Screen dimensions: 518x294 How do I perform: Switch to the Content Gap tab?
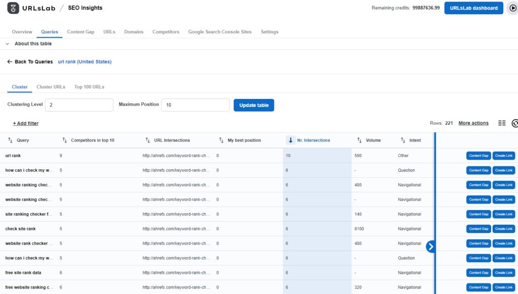click(x=80, y=31)
